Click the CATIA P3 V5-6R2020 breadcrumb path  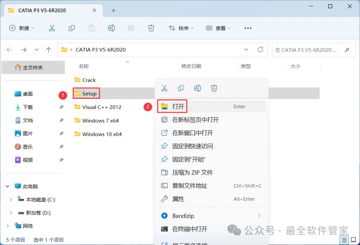tap(101, 50)
